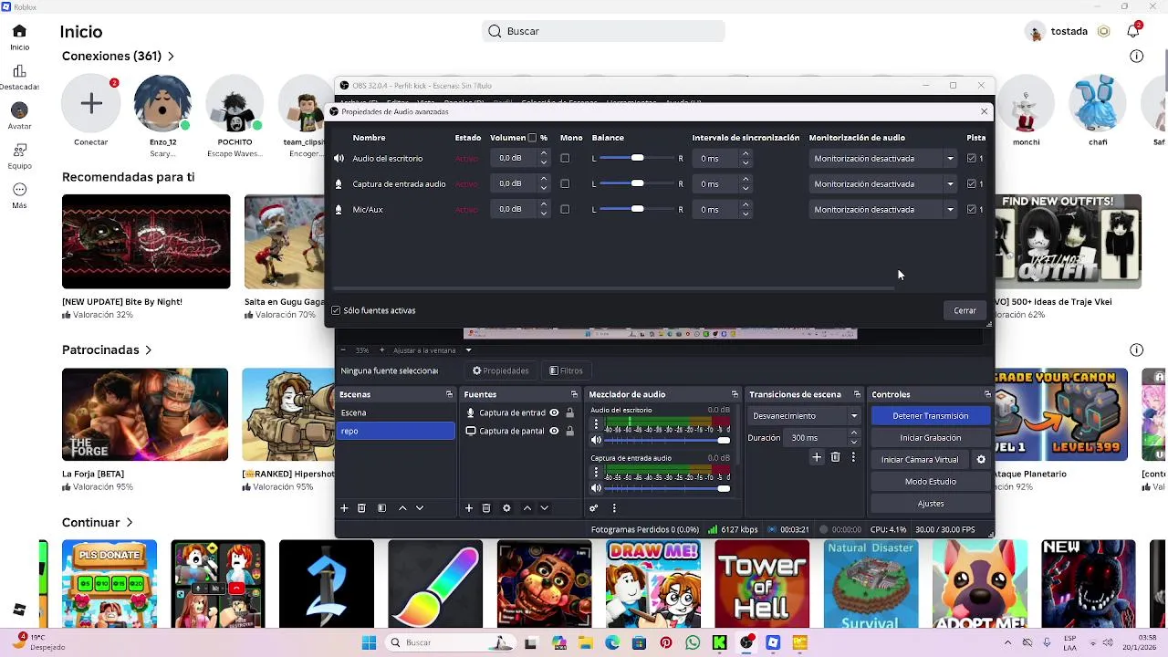Viewport: 1168px width, 657px height.
Task: Open Roblox Inicio from the sidebar
Action: 19,37
